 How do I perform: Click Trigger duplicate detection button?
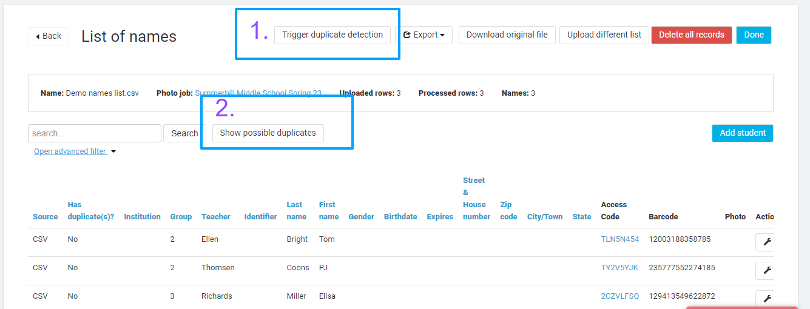[332, 35]
